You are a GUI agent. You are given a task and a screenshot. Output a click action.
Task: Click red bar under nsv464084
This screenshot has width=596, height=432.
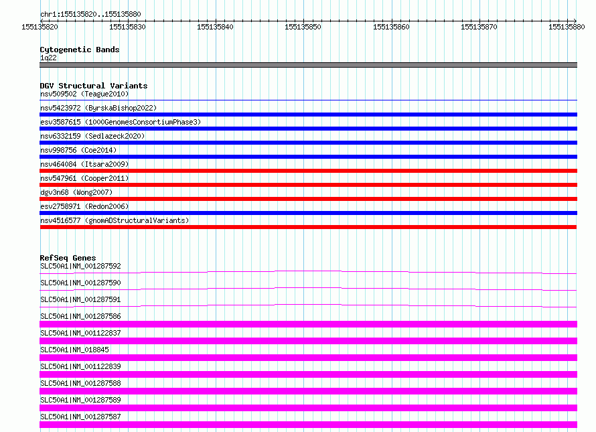308,171
